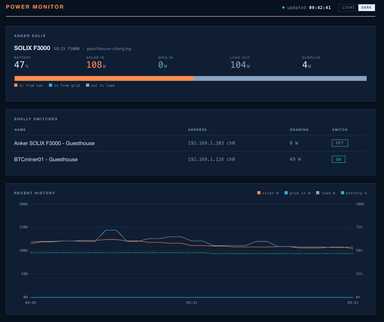Click the RECENT HISTORY heading
384x322 pixels.
coord(34,193)
